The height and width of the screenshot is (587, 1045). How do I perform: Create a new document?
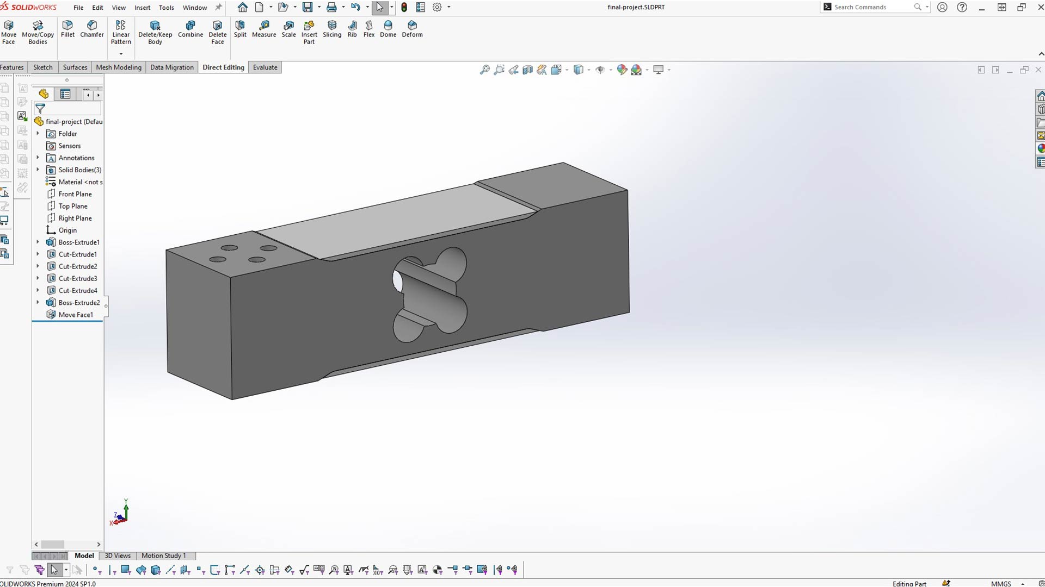click(x=260, y=7)
